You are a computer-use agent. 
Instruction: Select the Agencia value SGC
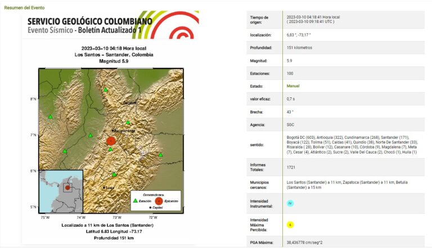pyautogui.click(x=290, y=125)
